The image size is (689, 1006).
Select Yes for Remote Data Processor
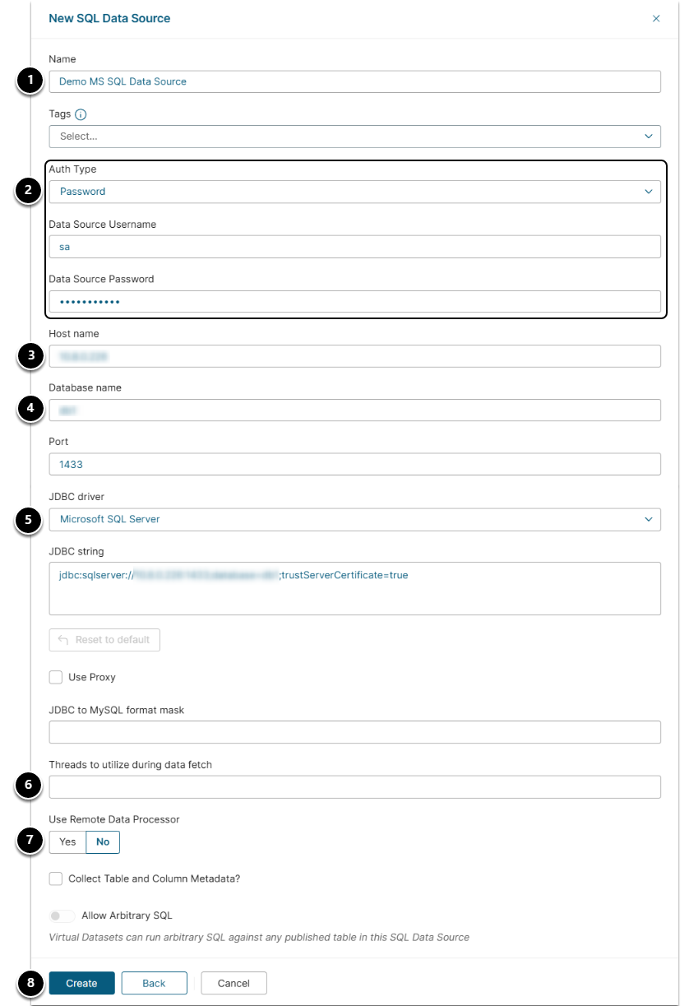tap(67, 841)
